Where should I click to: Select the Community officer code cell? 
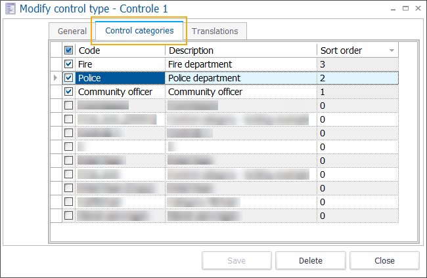click(120, 92)
